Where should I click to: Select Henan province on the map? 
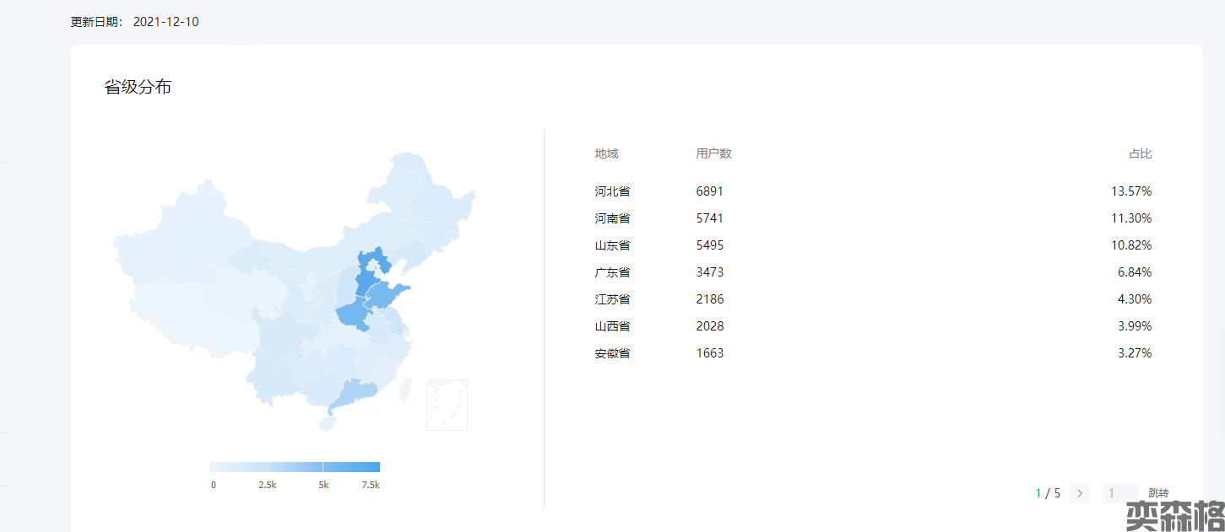click(353, 317)
